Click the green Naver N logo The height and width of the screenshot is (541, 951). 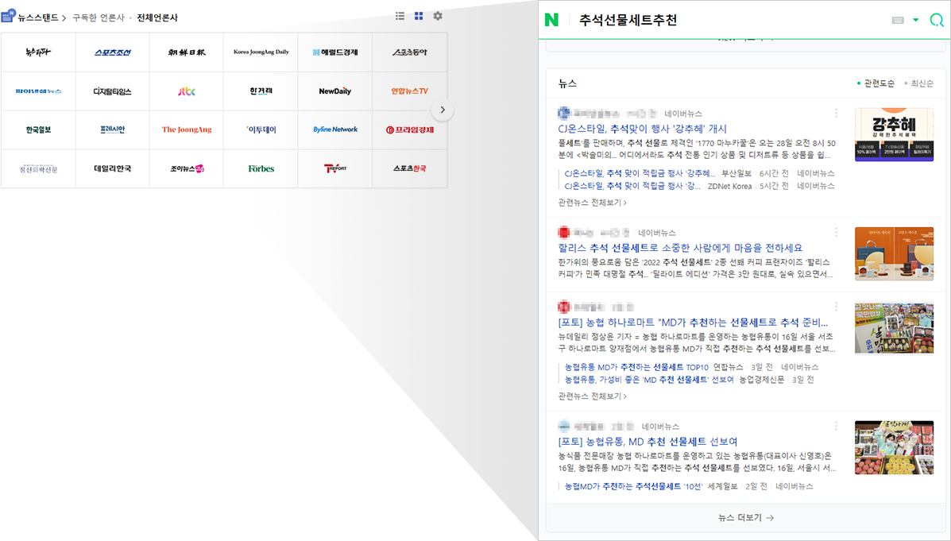click(x=551, y=19)
